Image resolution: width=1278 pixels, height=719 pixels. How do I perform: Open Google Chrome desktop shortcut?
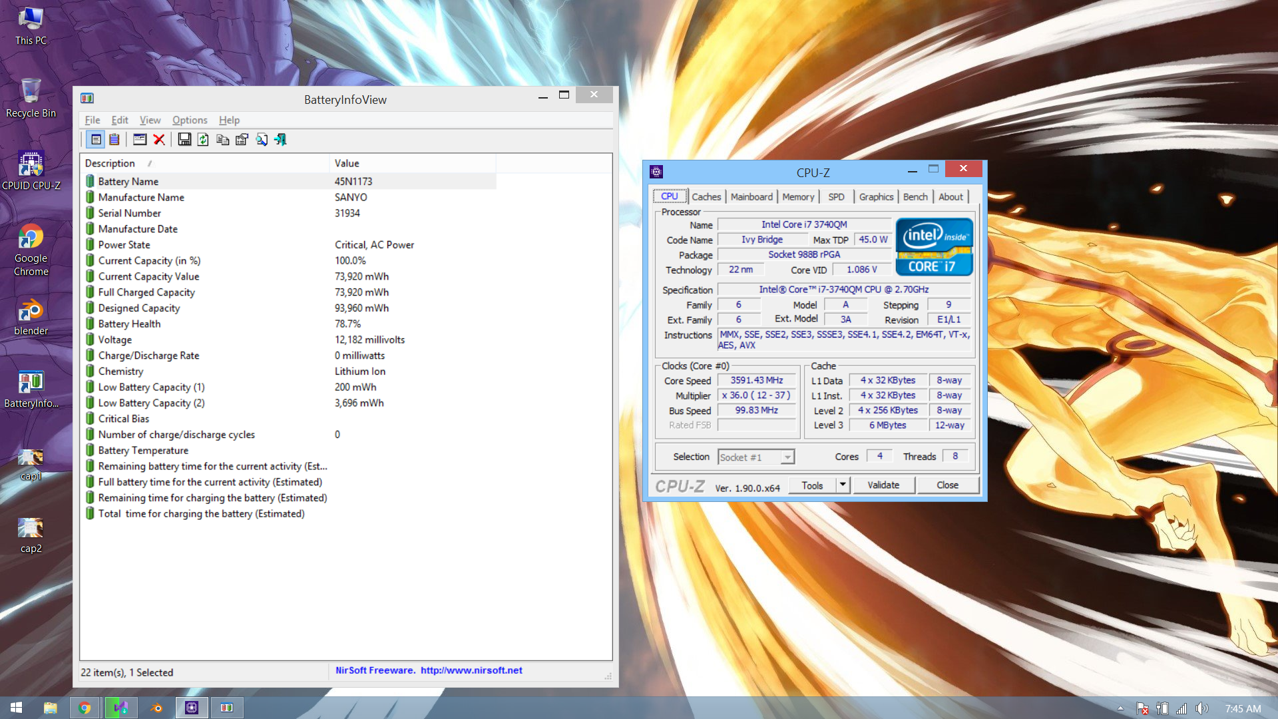click(31, 250)
